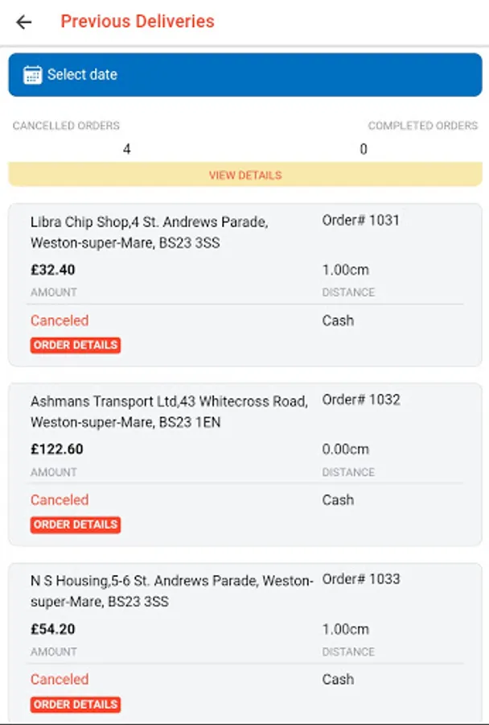The width and height of the screenshot is (489, 725).
Task: Open Order Details for order 1032
Action: pos(76,524)
